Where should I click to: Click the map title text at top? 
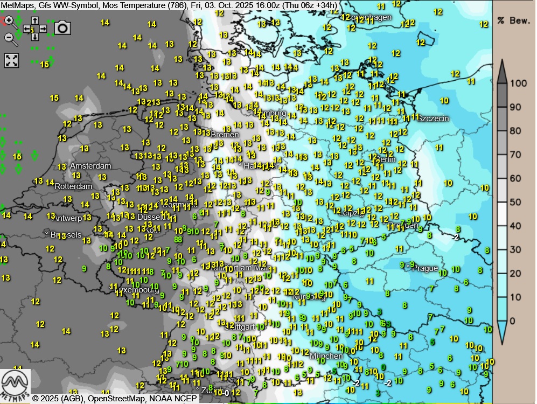tap(169, 5)
